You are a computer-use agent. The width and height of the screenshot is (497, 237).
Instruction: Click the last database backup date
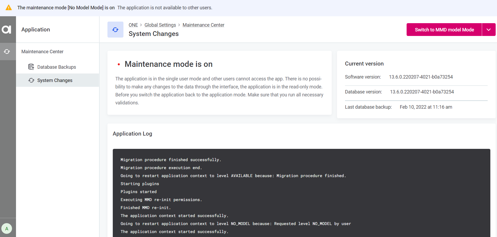click(426, 107)
